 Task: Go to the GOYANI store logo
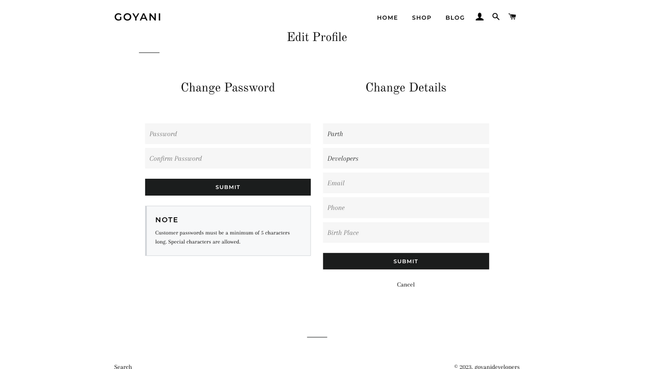[138, 17]
